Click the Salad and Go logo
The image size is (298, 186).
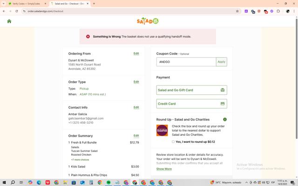coord(148,21)
